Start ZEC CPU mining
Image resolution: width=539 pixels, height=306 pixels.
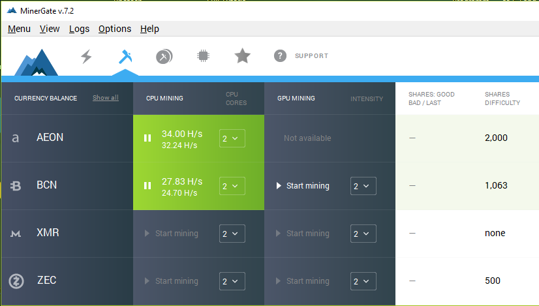coord(172,281)
